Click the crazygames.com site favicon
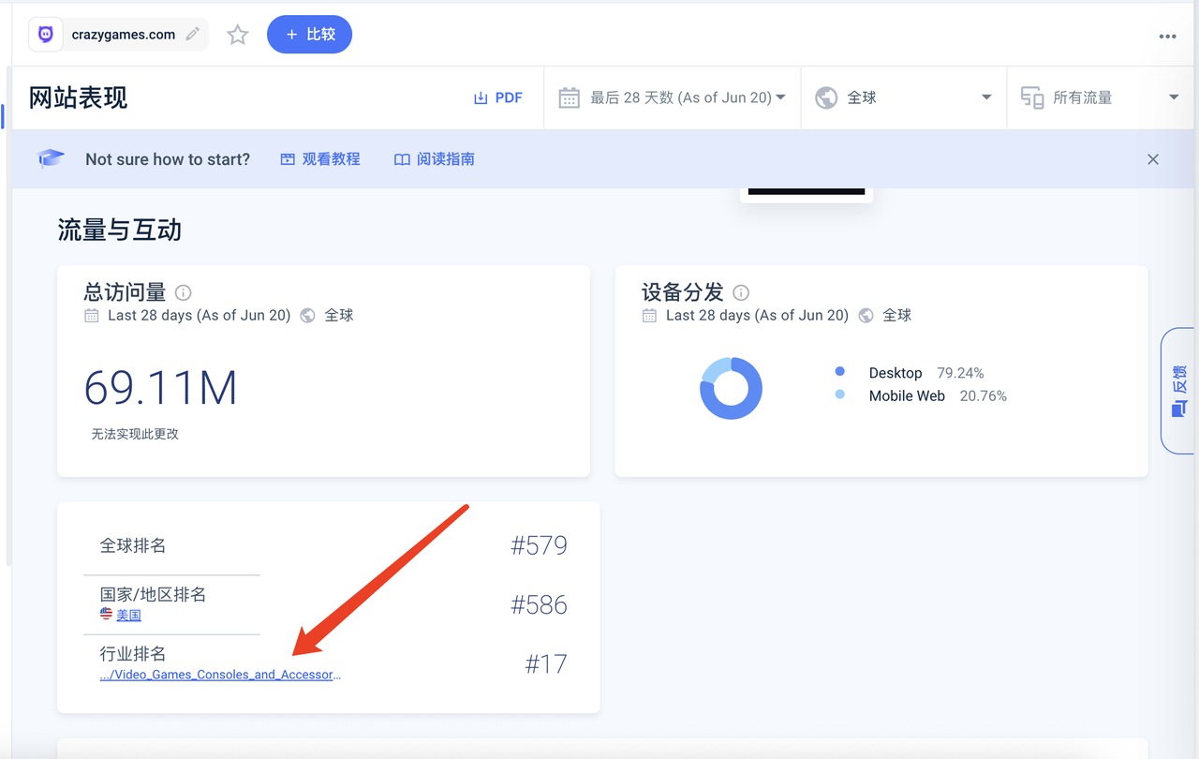The image size is (1199, 759). click(46, 35)
